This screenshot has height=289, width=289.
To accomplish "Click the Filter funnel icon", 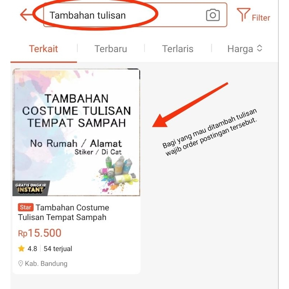I will (x=243, y=14).
